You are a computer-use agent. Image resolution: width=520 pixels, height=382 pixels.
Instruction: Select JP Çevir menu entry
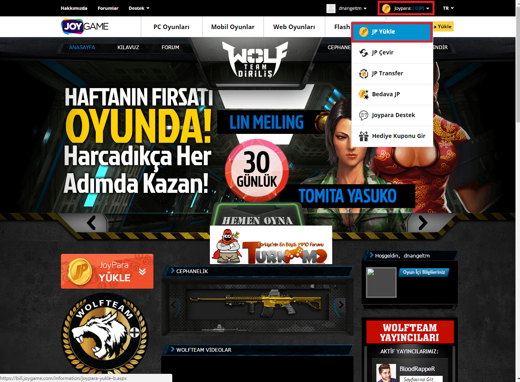(392, 52)
